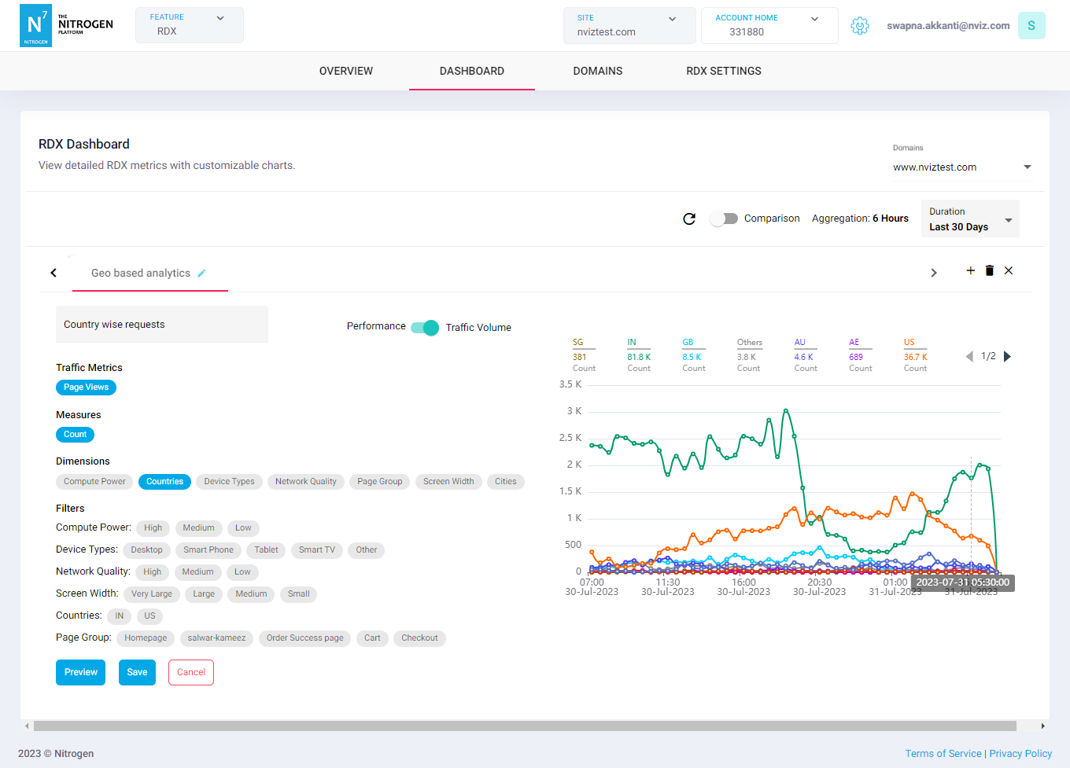Toggle the Device Types dimension chip

[x=229, y=482]
